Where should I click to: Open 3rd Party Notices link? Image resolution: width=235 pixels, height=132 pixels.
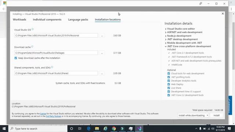point(54,116)
